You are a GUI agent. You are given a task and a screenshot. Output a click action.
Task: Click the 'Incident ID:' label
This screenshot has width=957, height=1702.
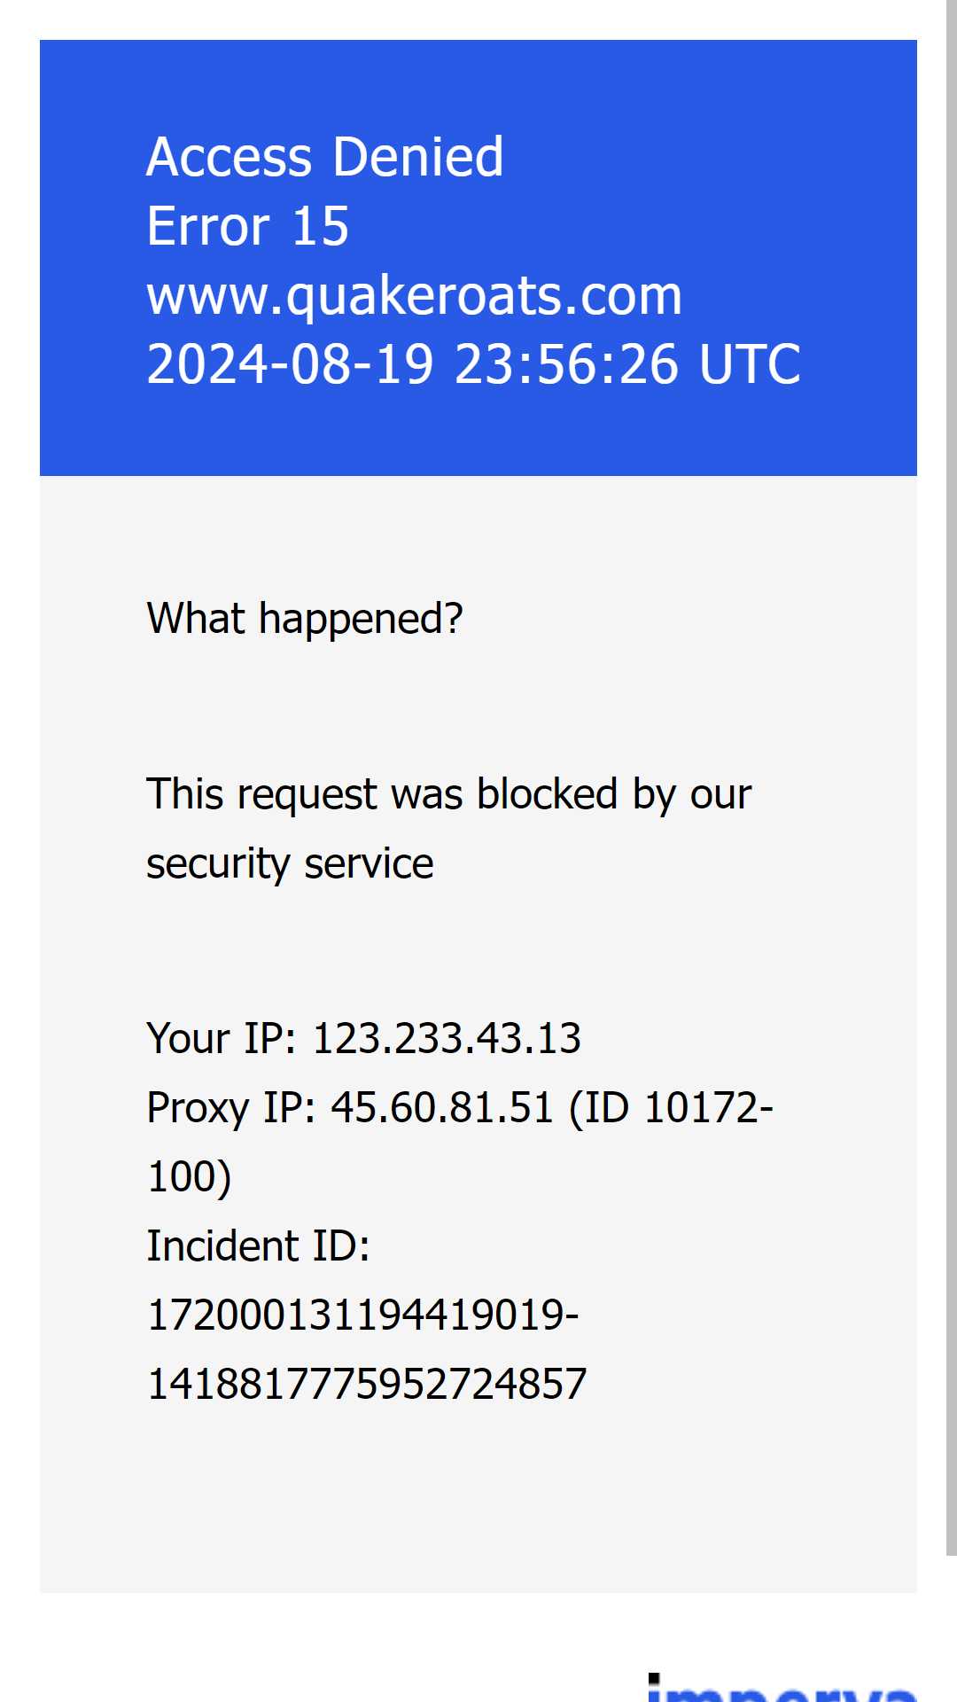(x=258, y=1245)
